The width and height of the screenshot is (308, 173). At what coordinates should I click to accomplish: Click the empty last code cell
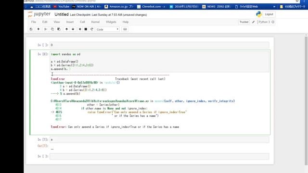(x=159, y=156)
